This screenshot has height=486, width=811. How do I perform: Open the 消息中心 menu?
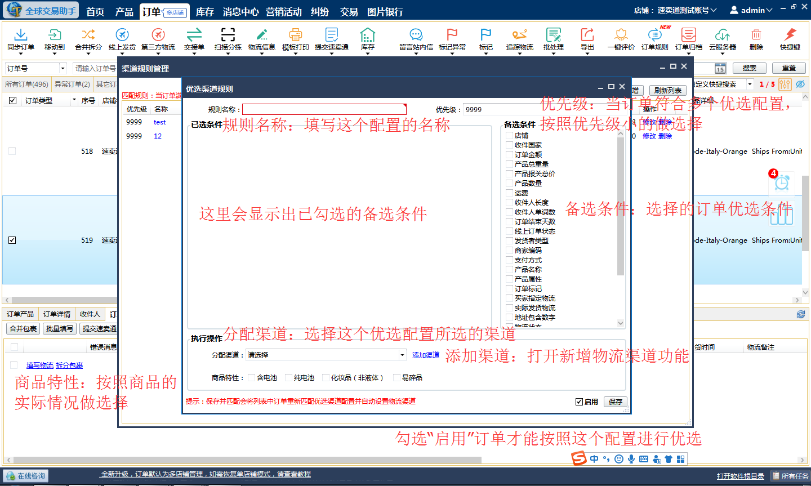click(x=240, y=12)
